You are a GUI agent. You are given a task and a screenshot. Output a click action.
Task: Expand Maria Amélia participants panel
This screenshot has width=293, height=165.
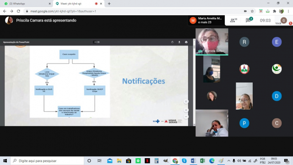pos(206,20)
